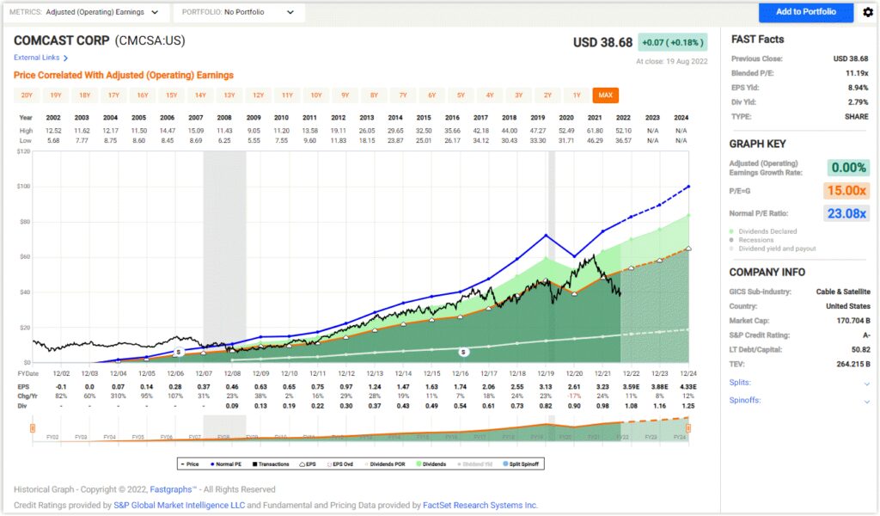Click the USD 38.68 current price
This screenshot has width=880, height=516.
point(602,43)
